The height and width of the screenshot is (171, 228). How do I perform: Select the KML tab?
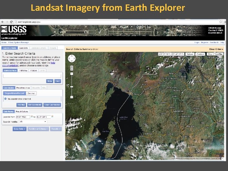pos(44,88)
